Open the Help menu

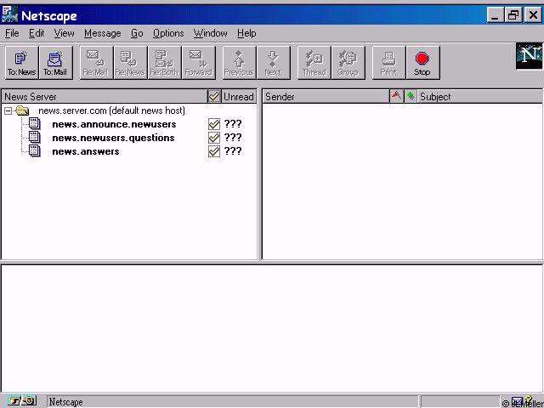coord(246,33)
